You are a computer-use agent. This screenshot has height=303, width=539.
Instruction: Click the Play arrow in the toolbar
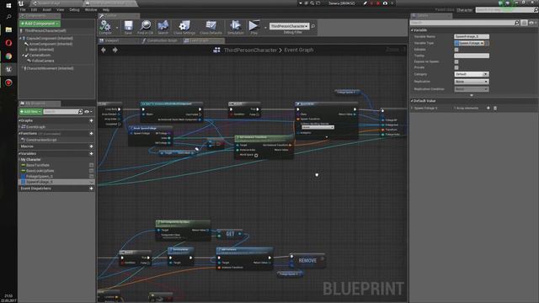click(253, 26)
